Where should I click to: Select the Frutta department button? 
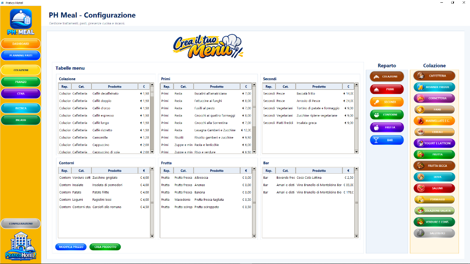pos(386,127)
